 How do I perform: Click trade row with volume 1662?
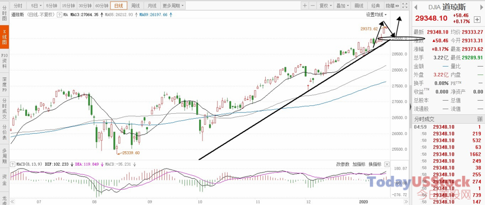click(447, 154)
